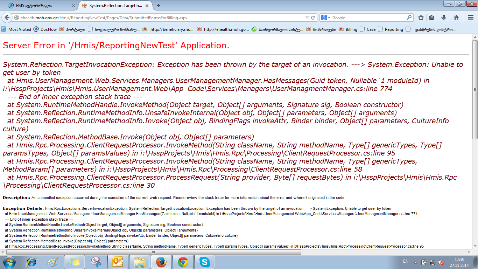This screenshot has height=269, width=478.
Task: Open a new tab with plus button
Action: (x=159, y=6)
